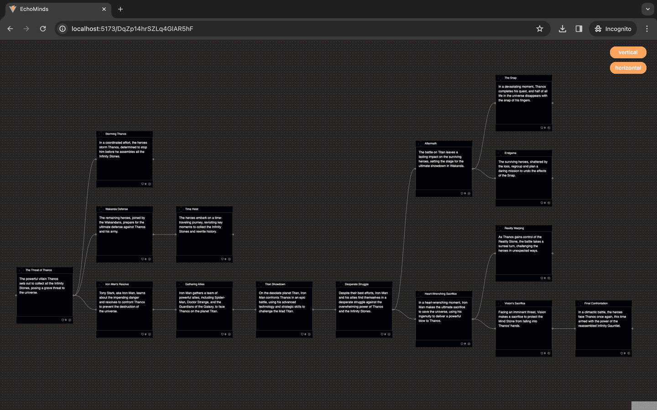The width and height of the screenshot is (657, 410).
Task: Open the Chrome three-dot menu
Action: (x=647, y=29)
